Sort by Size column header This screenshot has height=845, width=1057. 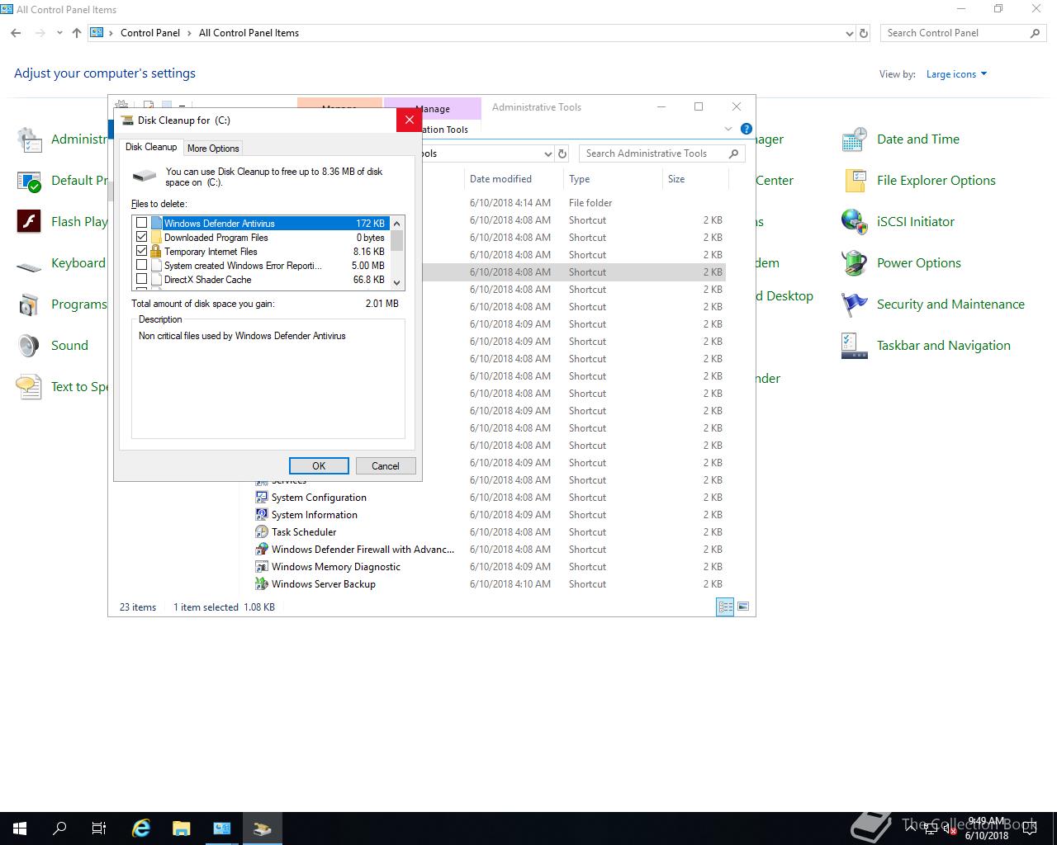point(694,179)
